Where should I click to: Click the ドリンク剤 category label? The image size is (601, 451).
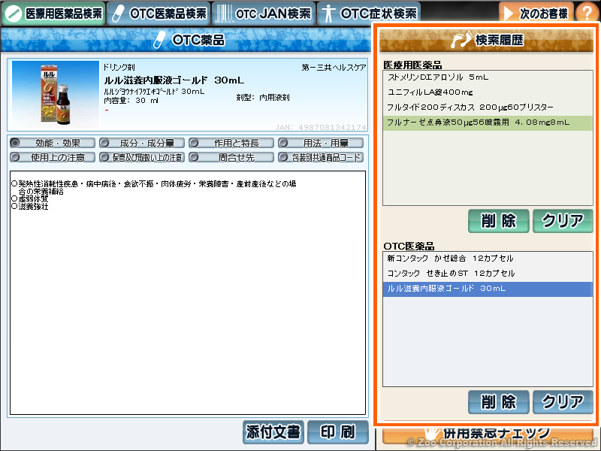(119, 68)
